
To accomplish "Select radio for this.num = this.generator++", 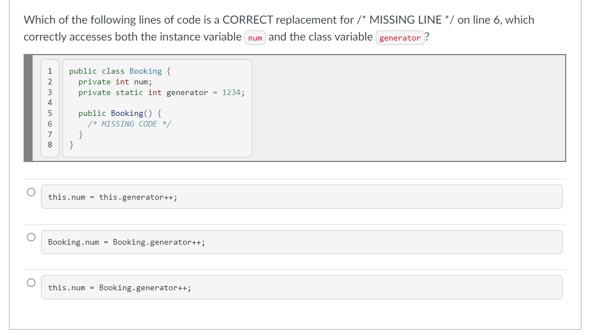I will tap(31, 192).
